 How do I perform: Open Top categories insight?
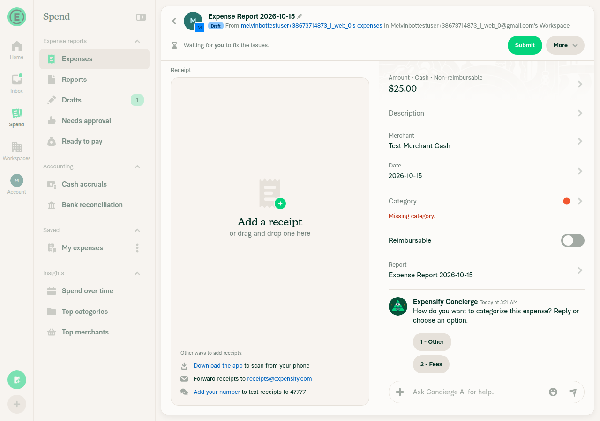point(94,312)
